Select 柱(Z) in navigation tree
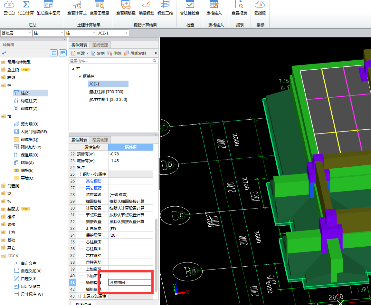This screenshot has width=371, height=305. pyautogui.click(x=31, y=93)
